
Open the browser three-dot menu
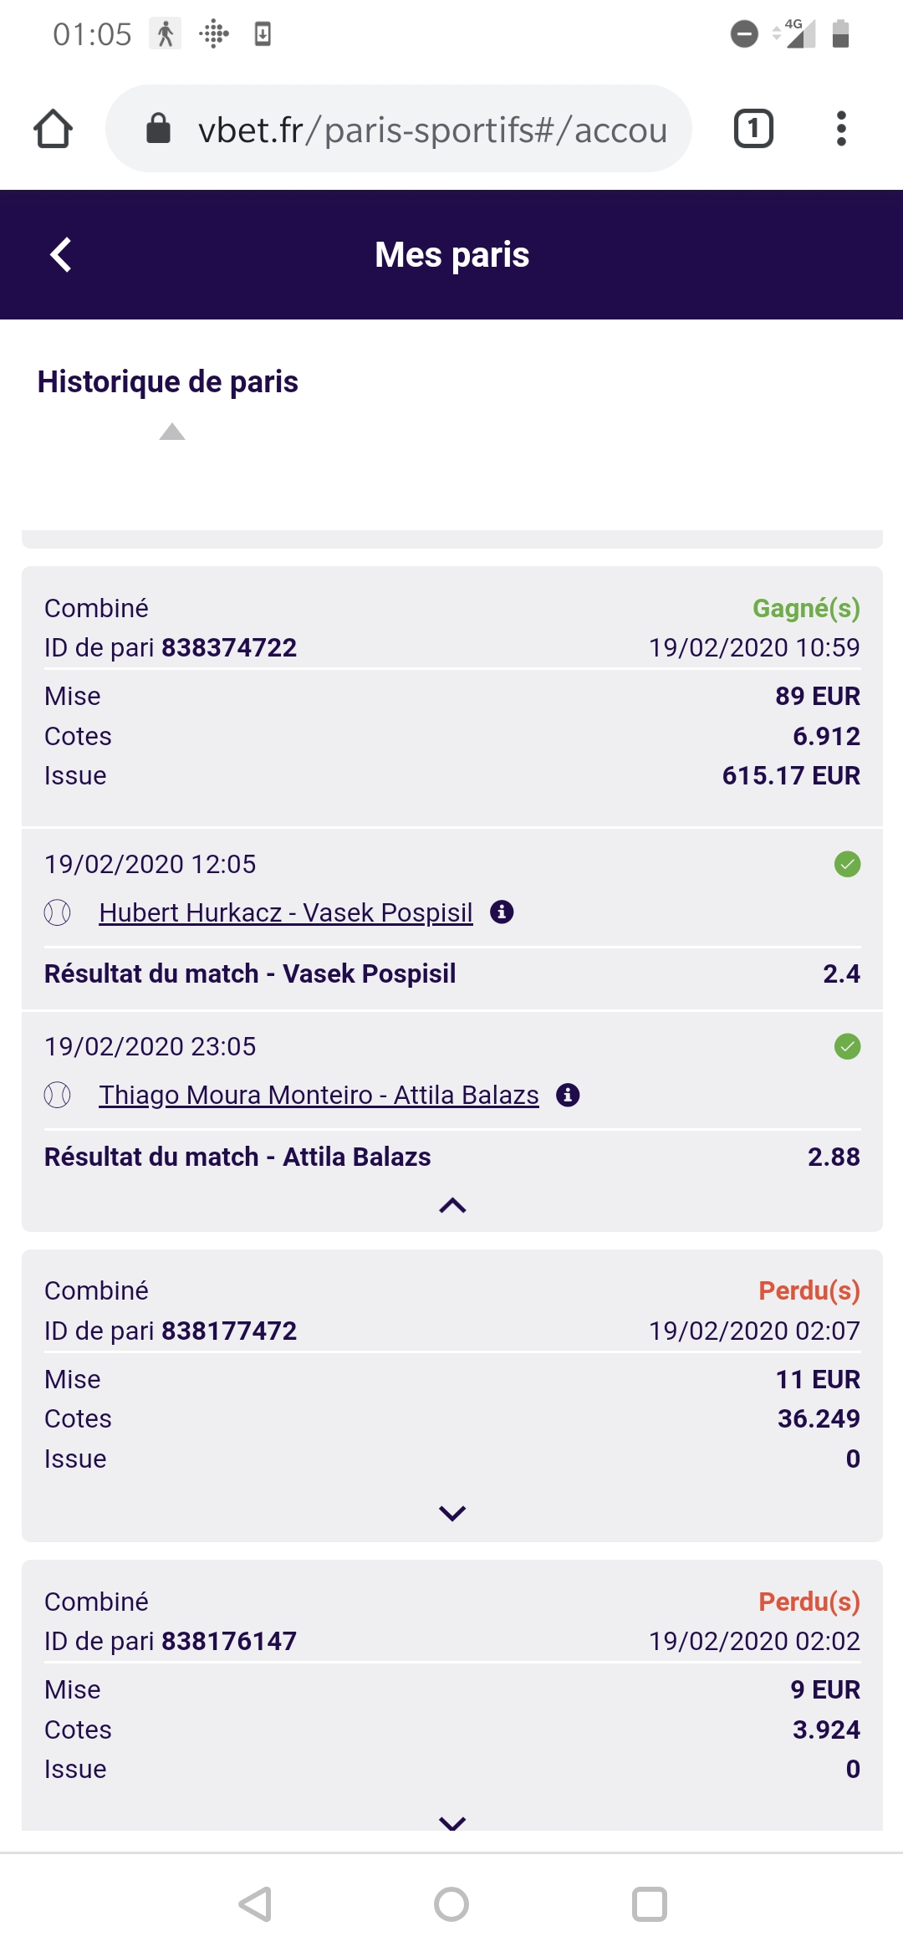[841, 129]
